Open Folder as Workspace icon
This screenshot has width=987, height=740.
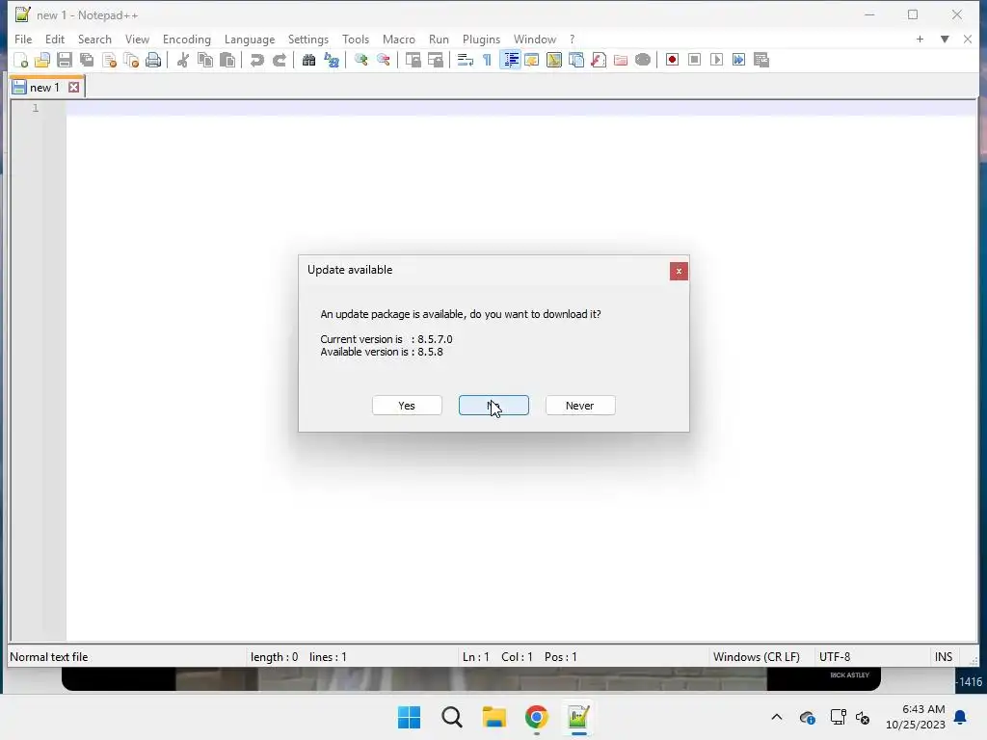click(x=621, y=60)
